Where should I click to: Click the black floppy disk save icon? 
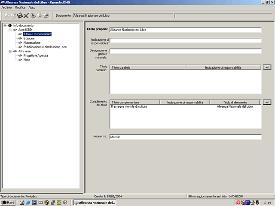[20, 15]
